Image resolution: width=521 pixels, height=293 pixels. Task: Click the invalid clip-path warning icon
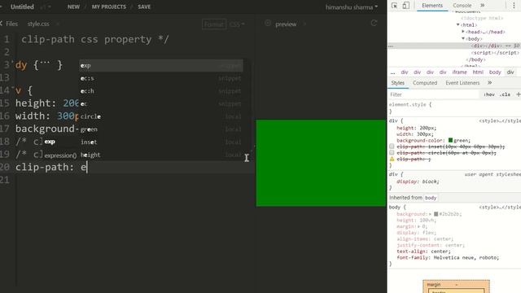(392, 159)
